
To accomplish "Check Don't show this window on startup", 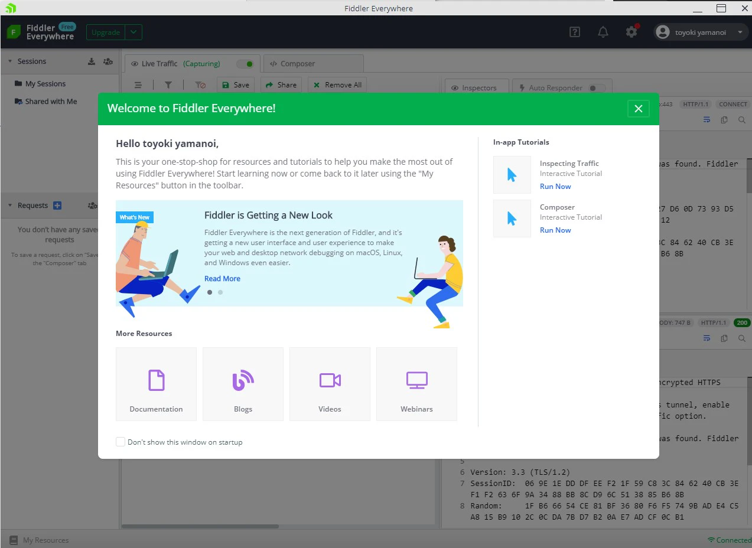I will (121, 442).
